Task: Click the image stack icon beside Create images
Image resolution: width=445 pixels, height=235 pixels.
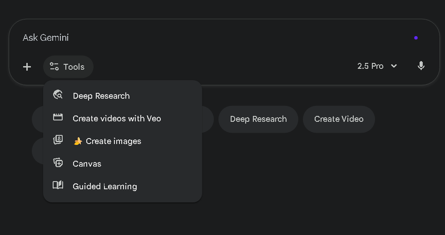Action: coord(58,140)
